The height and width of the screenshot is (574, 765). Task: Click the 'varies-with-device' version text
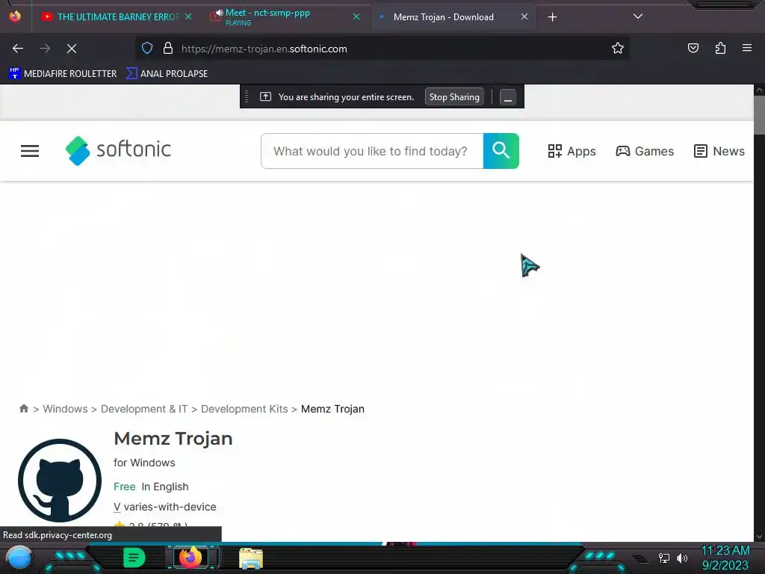pos(170,507)
